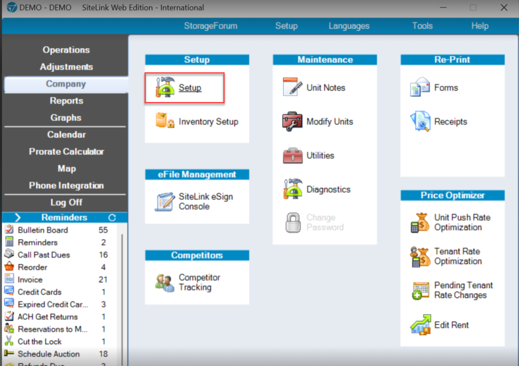The width and height of the screenshot is (519, 366).
Task: Open the Calendar from the sidebar
Action: point(66,135)
